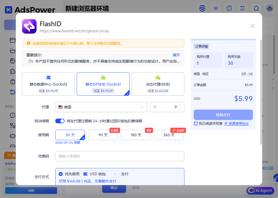The width and height of the screenshot is (278, 198).
Task: Click the proxy quantity input field
Action: click(167, 107)
